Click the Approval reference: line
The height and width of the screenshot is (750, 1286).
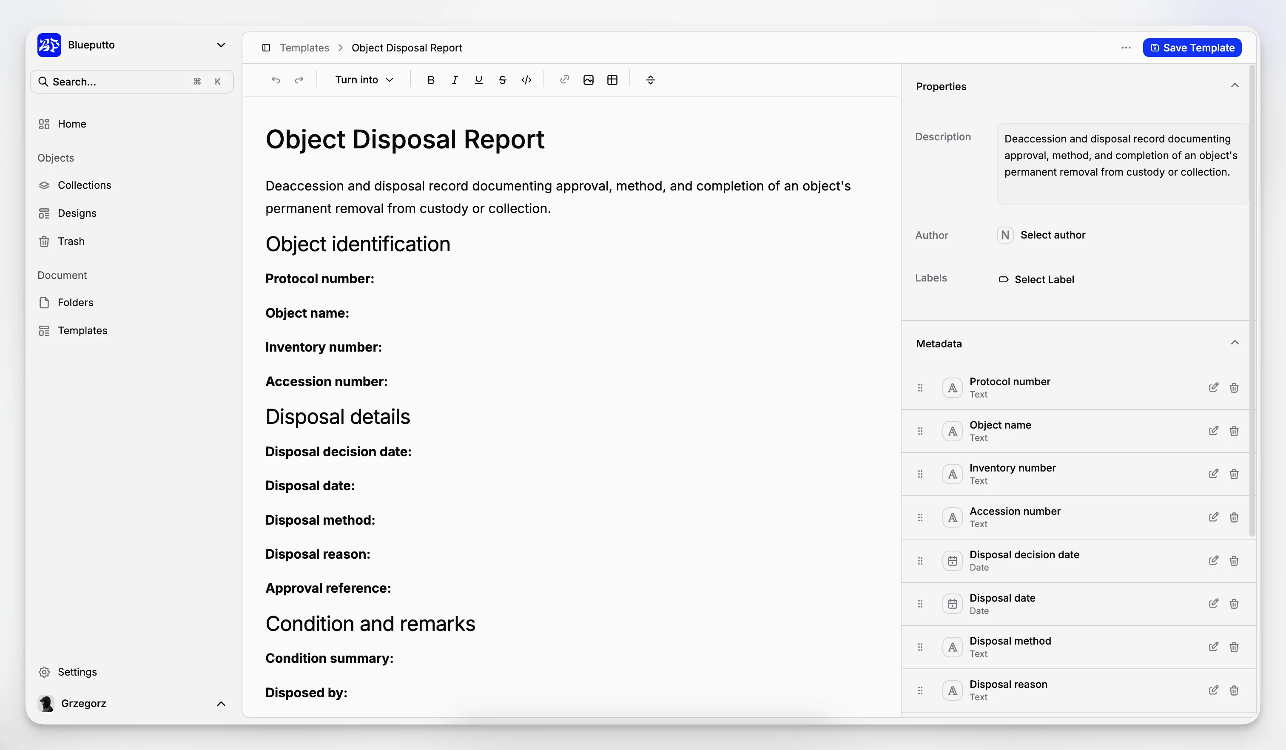tap(328, 588)
